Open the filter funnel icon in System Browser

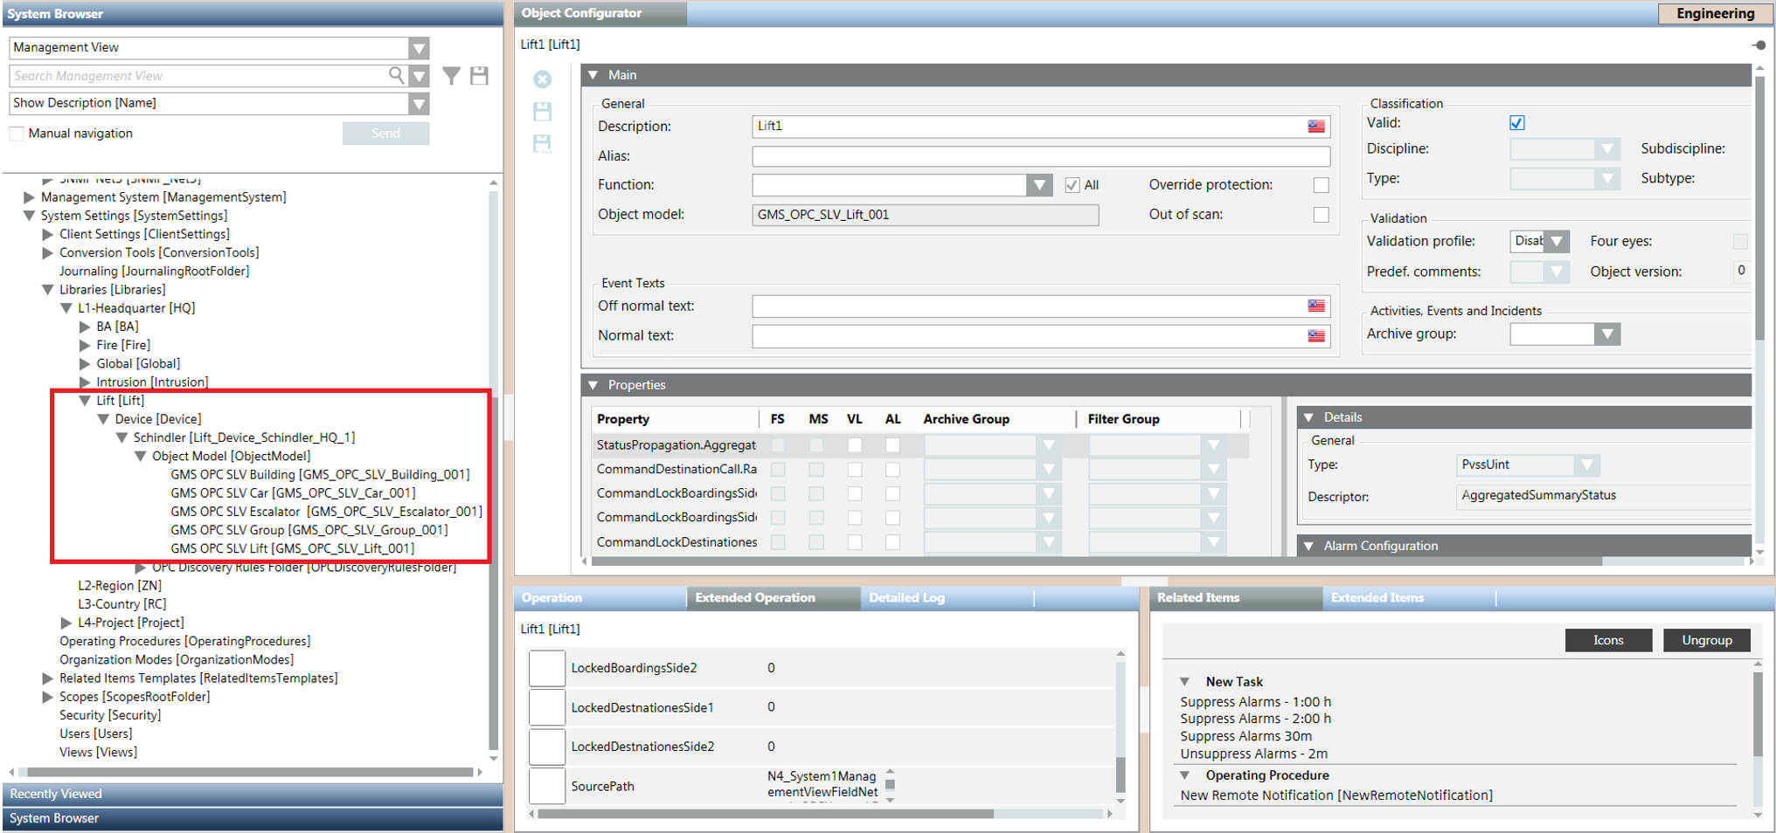pos(451,76)
